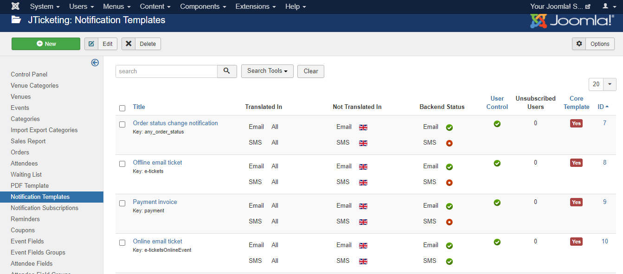
Task: Click the Joomla logo icon in top bar
Action: coord(15,6)
